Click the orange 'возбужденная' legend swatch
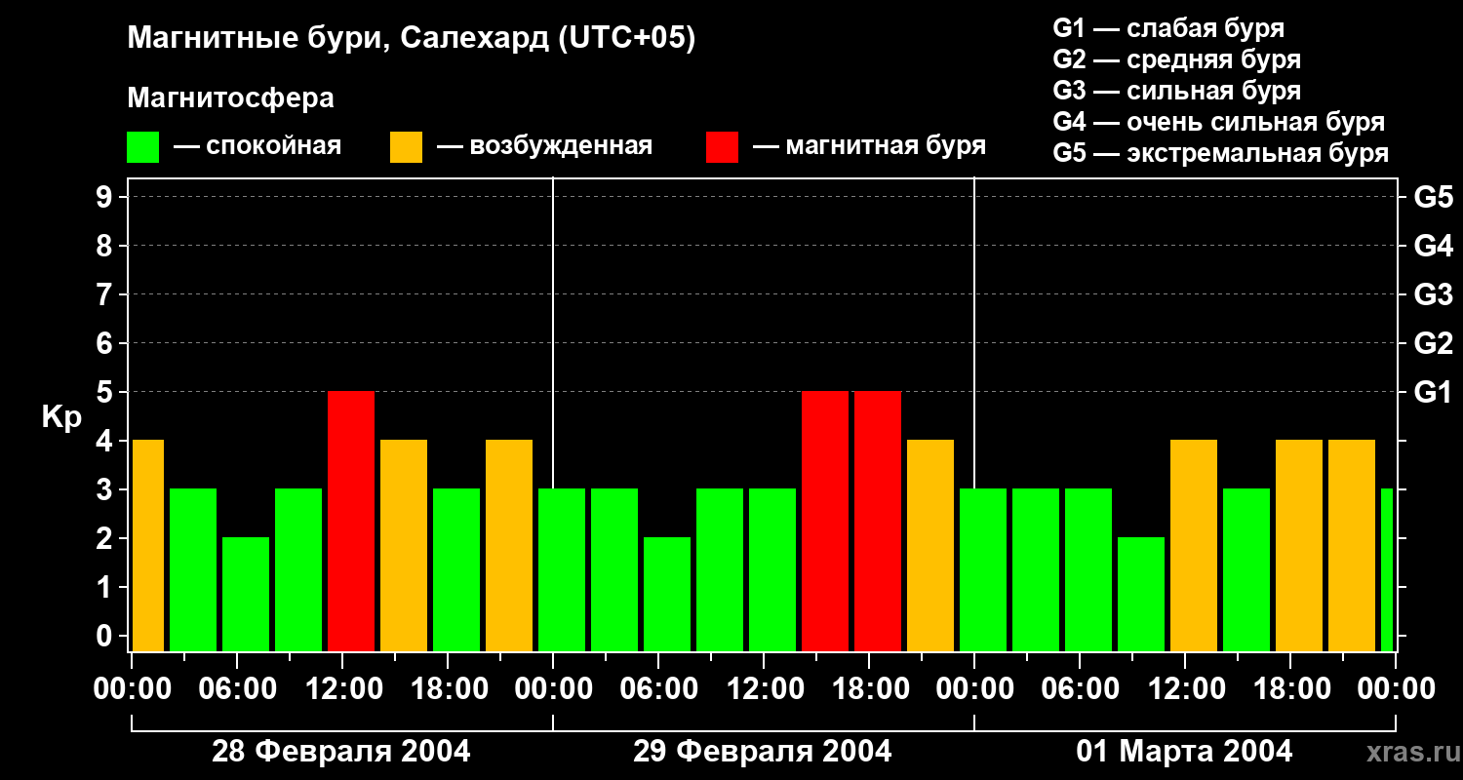Viewport: 1463px width, 780px height. [x=406, y=147]
